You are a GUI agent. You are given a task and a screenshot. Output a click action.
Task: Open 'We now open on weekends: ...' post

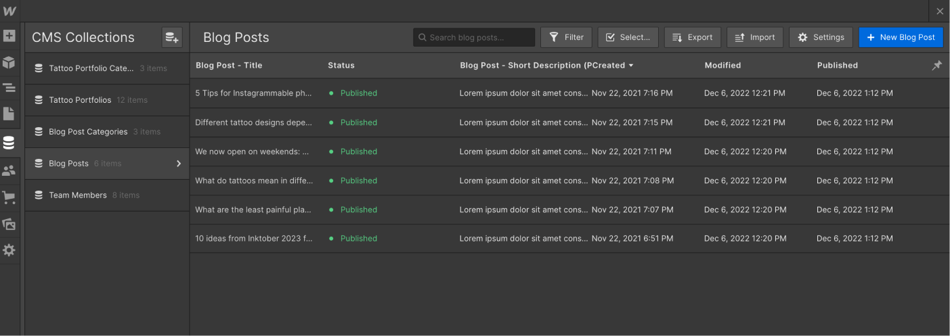click(x=252, y=151)
